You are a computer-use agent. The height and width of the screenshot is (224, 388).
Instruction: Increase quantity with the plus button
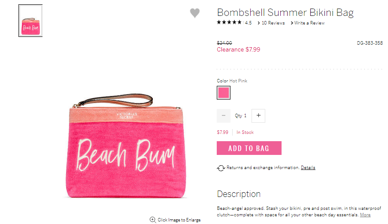(258, 115)
